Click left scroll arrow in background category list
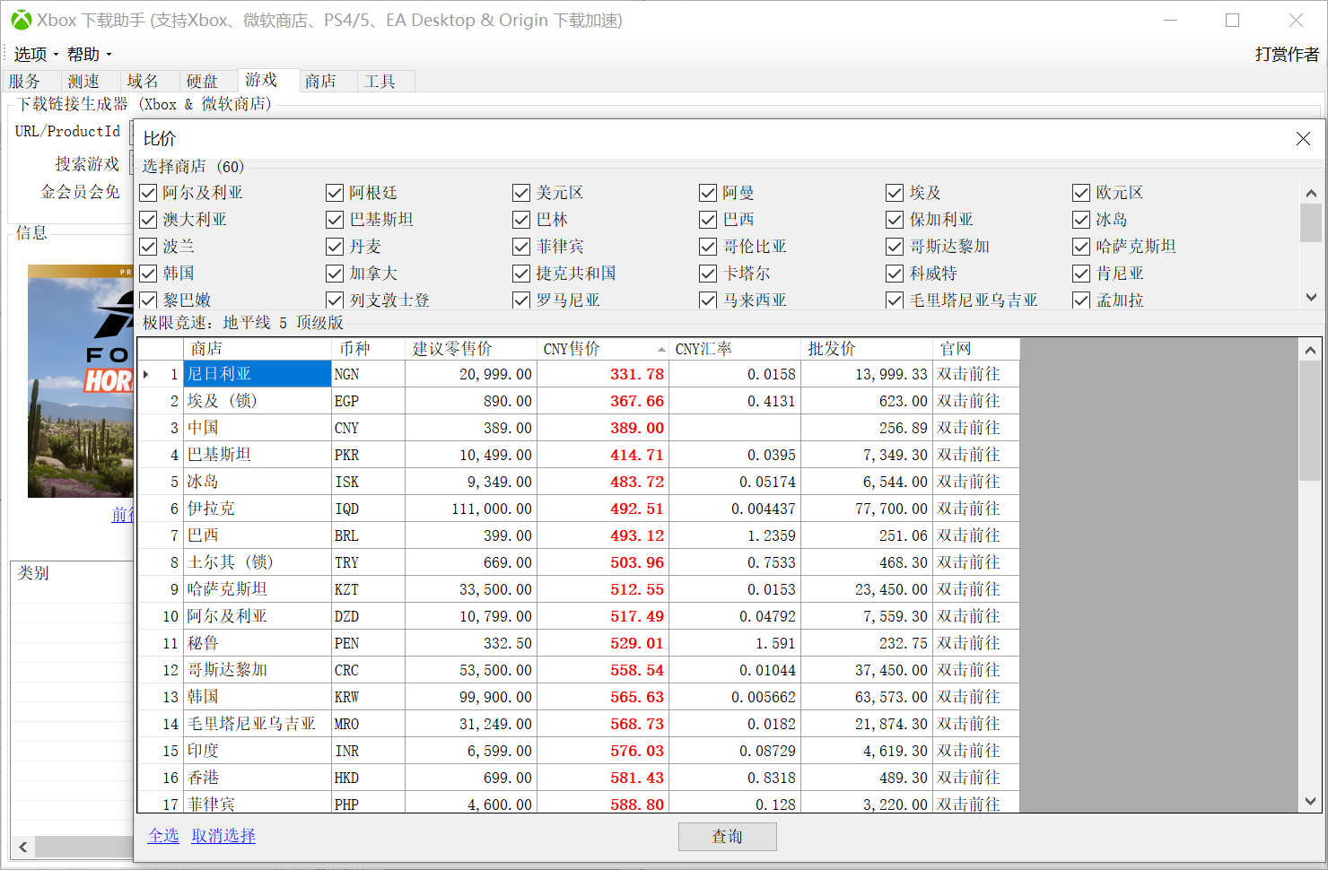This screenshot has height=870, width=1328. pos(22,847)
